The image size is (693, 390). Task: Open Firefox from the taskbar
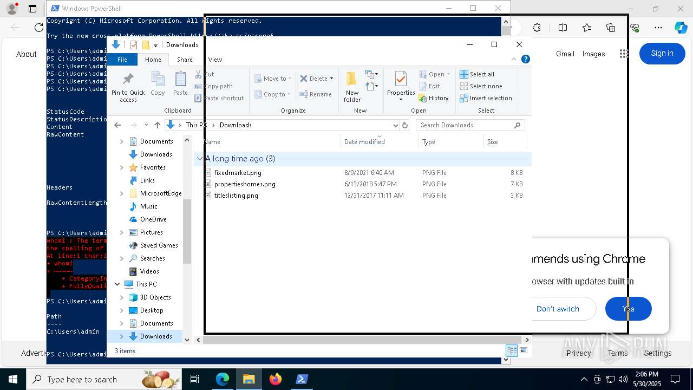tap(276, 379)
